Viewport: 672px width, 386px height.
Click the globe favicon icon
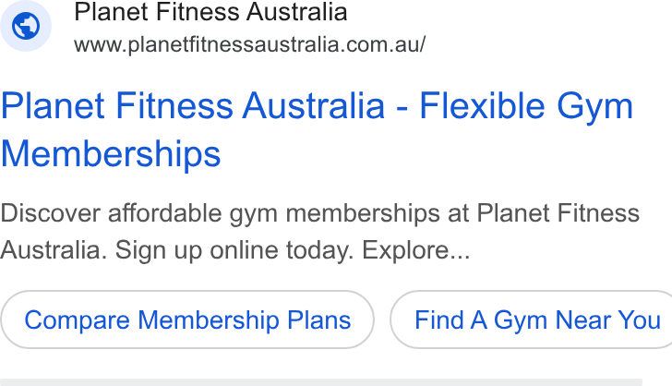26,26
